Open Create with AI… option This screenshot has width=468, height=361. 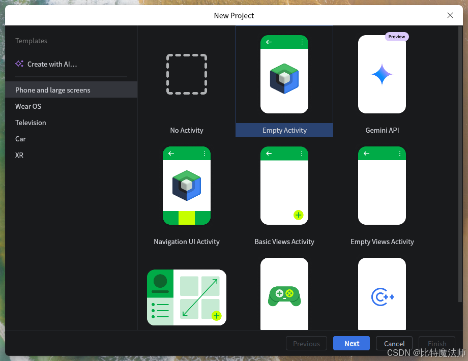coord(46,64)
